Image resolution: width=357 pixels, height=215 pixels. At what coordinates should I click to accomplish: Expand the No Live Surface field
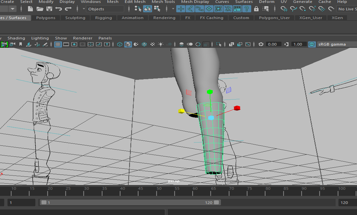pyautogui.click(x=347, y=9)
